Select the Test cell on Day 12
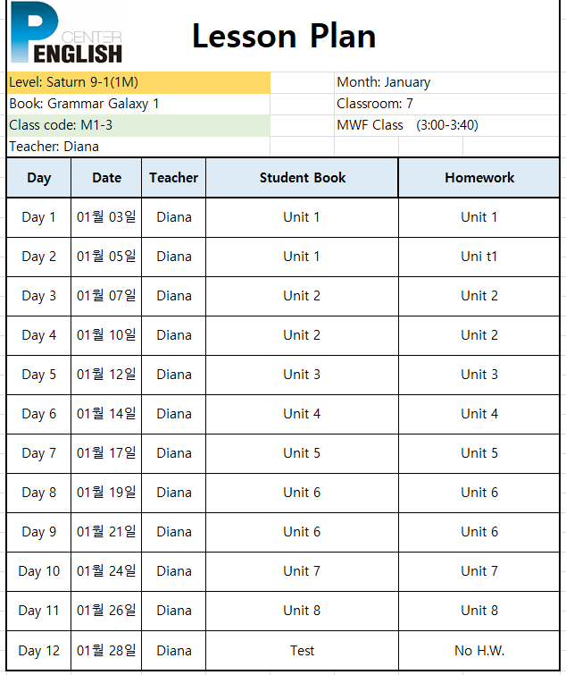The image size is (566, 675). 302,651
